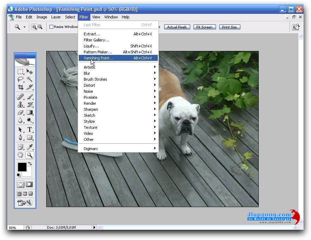Image resolution: width=311 pixels, height=240 pixels.
Task: Swap foreground and background colors
Action: point(30,164)
